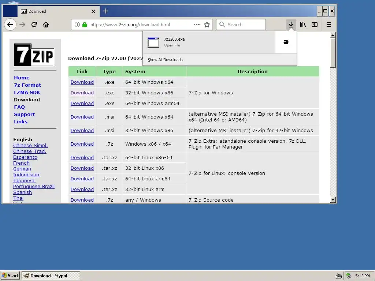Download .exe for 32-bit Windows x86
This screenshot has height=281, width=375.
pos(82,93)
